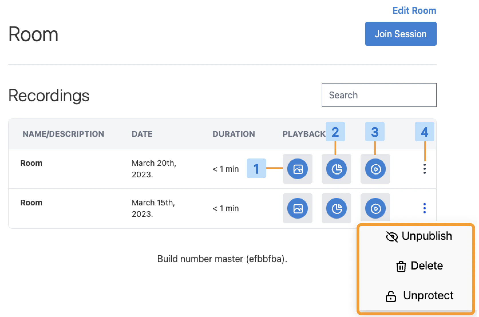Click the Join Session button
The height and width of the screenshot is (317, 479).
401,33
